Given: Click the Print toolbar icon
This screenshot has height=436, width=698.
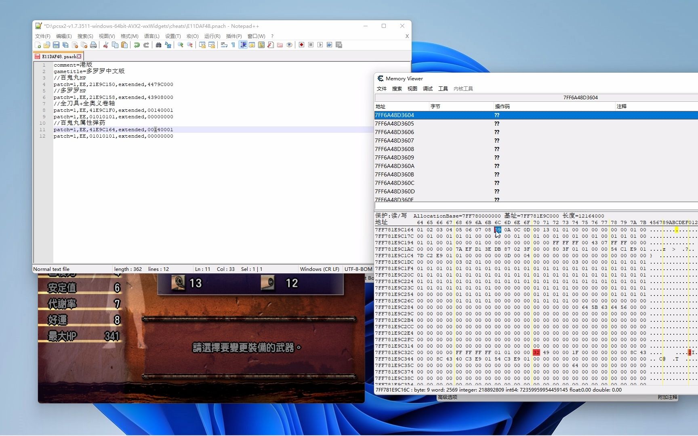Looking at the screenshot, I should click(93, 45).
